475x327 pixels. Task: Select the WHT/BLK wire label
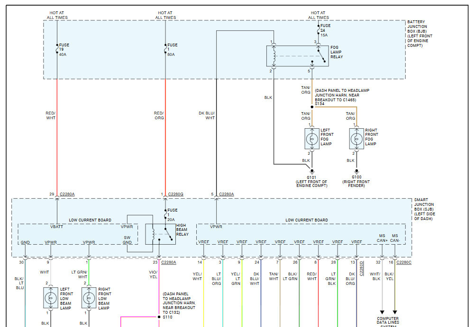(x=375, y=276)
